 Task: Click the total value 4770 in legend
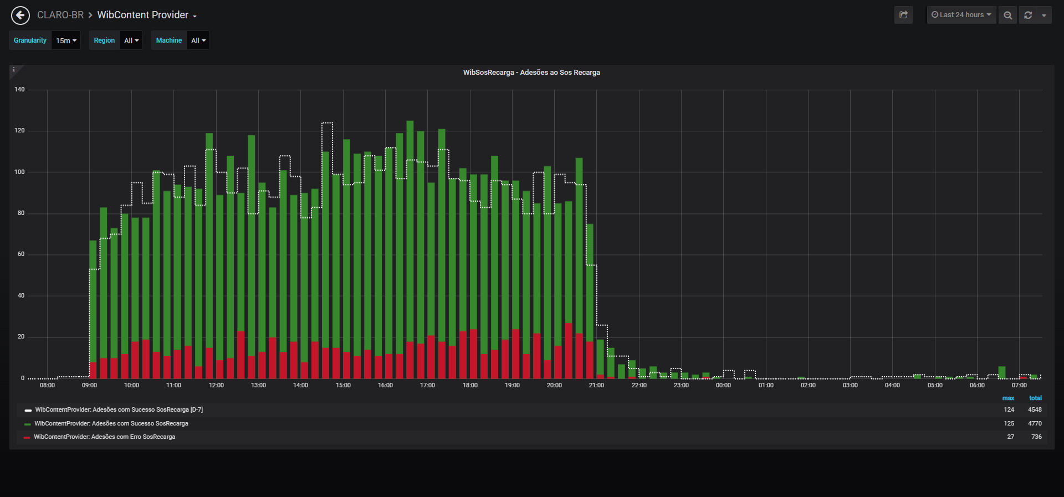click(1035, 423)
